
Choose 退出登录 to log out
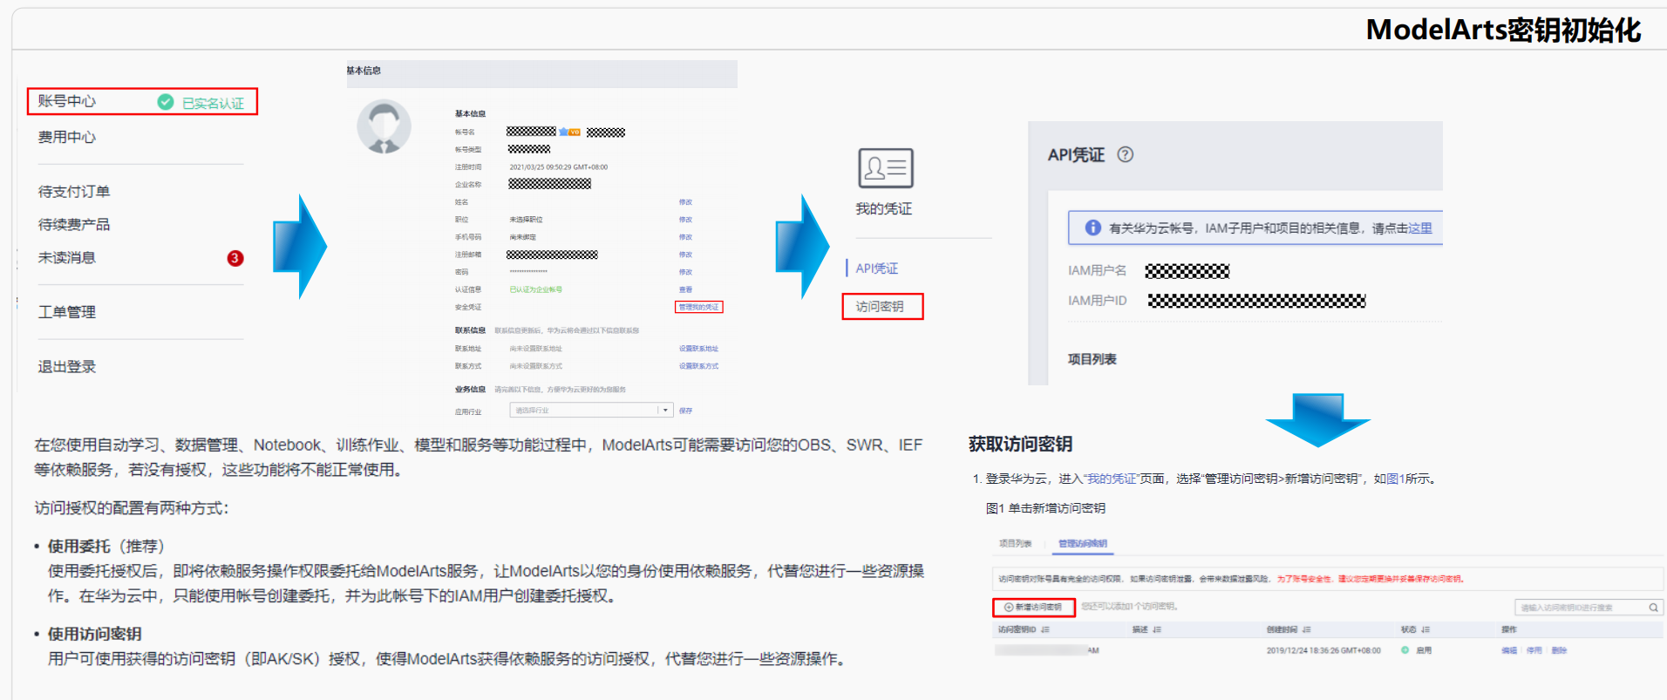coord(67,367)
